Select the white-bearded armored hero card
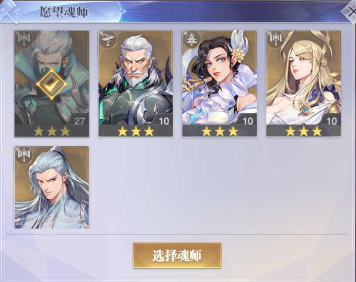The width and height of the screenshot is (356, 282). 135,83
